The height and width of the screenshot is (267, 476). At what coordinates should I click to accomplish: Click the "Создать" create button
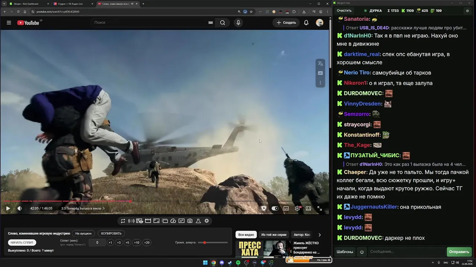[286, 23]
